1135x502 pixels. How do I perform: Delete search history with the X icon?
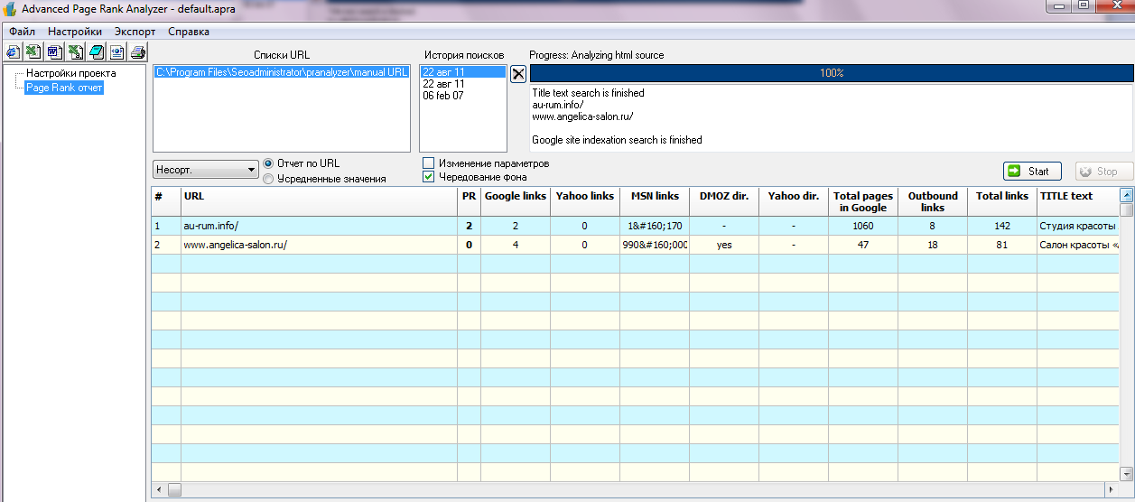click(x=518, y=73)
